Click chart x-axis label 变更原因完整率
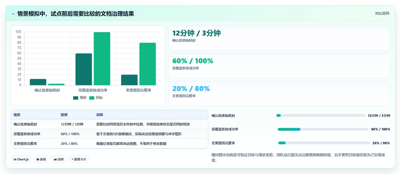The width and height of the screenshot is (401, 174). pyautogui.click(x=139, y=90)
